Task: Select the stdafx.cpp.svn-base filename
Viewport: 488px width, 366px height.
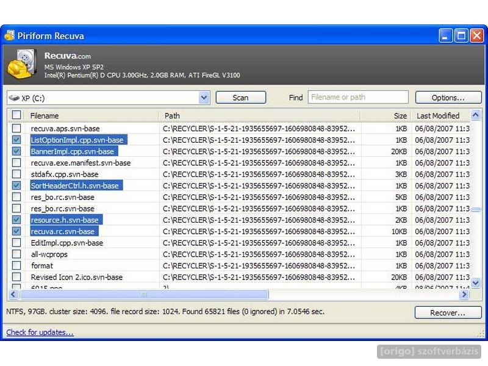Action: (65, 174)
